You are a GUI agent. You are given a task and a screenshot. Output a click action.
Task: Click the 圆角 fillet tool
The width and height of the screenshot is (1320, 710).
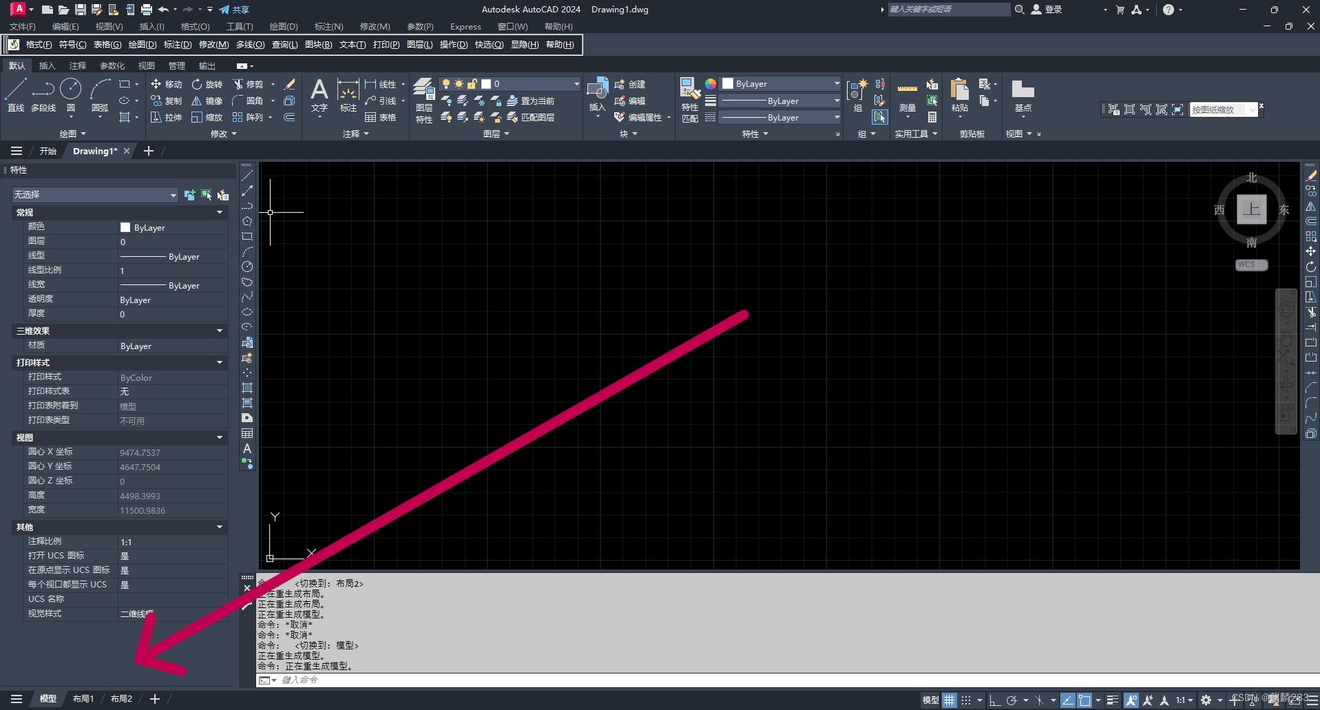249,101
